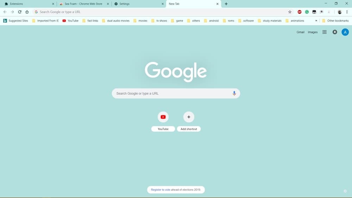This screenshot has width=352, height=198.
Task: Open Google notifications bell
Action: tap(335, 32)
